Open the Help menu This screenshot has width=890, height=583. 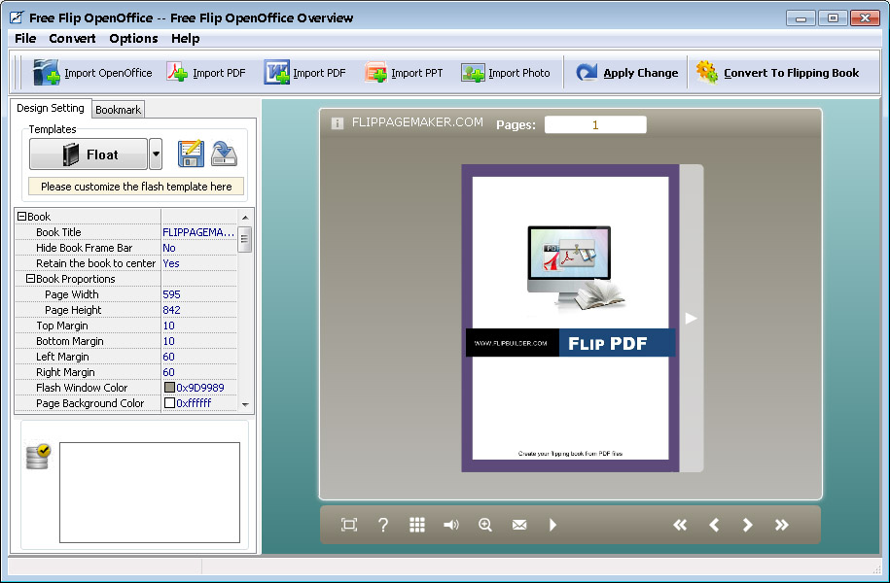pyautogui.click(x=186, y=39)
